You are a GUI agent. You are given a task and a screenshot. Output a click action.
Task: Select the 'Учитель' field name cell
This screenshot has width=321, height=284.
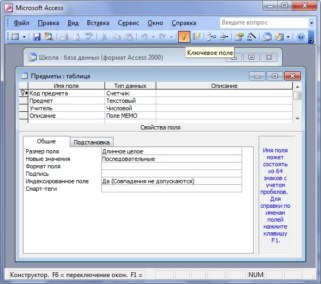click(66, 108)
